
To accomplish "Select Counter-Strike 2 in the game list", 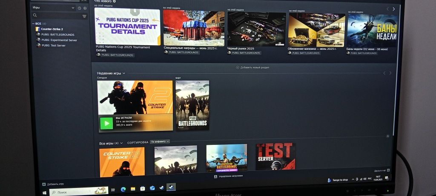I will [x=52, y=29].
